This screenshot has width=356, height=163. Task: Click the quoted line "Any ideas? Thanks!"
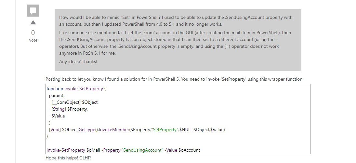[x=78, y=61]
